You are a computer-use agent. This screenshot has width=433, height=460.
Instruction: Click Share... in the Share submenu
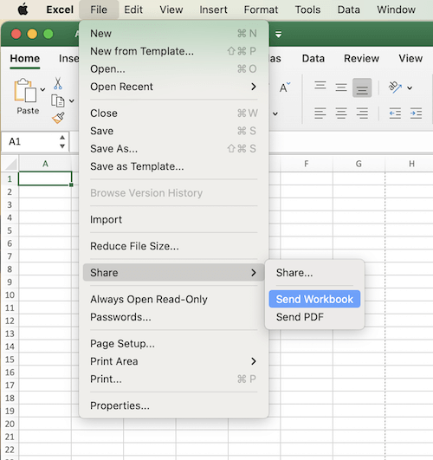pyautogui.click(x=314, y=273)
